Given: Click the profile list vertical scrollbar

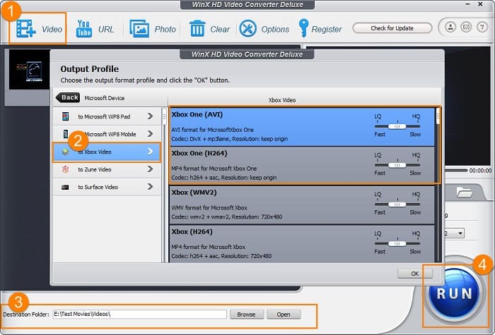Looking at the screenshot, I should [x=438, y=185].
